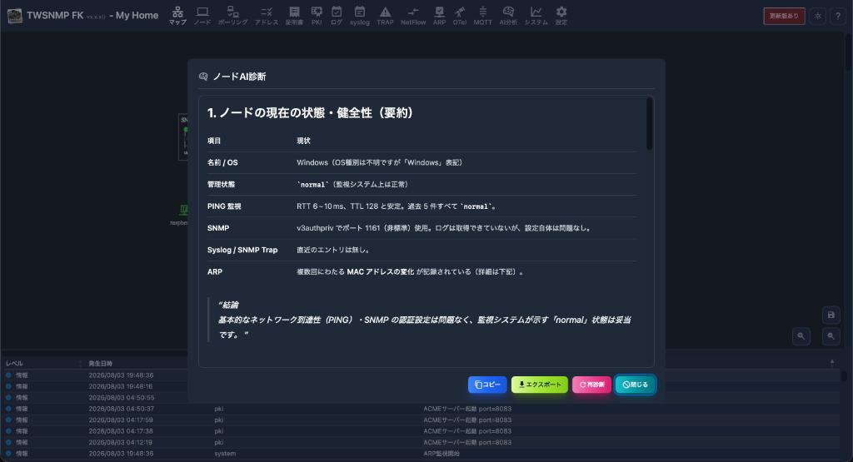Click the ARP row label in the dialog table

[215, 271]
